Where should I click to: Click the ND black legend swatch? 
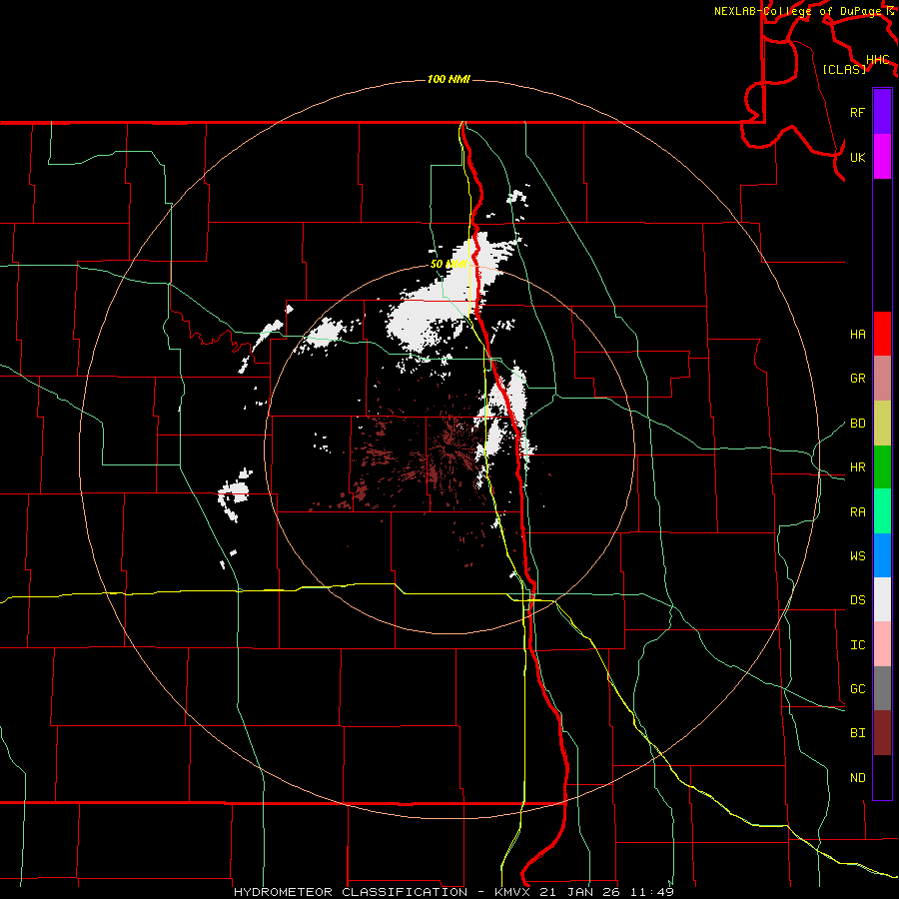tap(882, 777)
